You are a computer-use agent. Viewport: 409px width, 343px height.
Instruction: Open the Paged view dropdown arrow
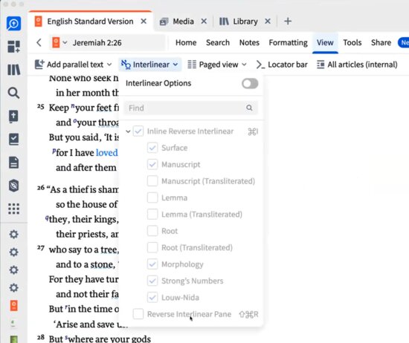tap(244, 65)
